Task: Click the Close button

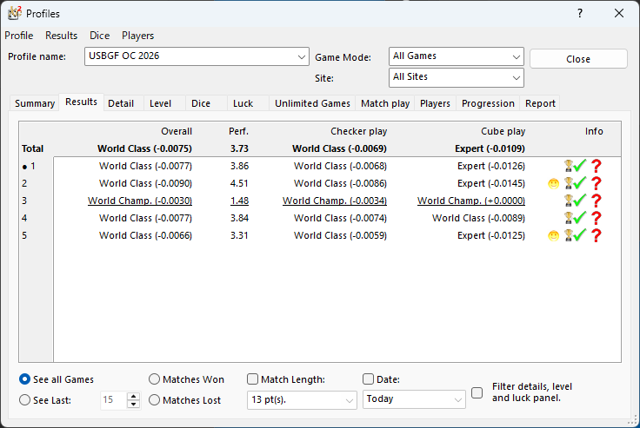Action: 578,59
